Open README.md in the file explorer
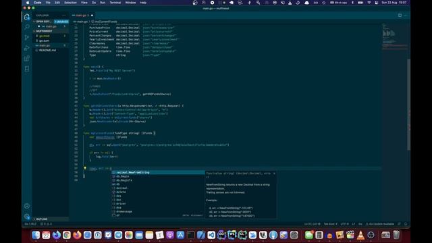The width and height of the screenshot is (432, 243). coord(51,50)
